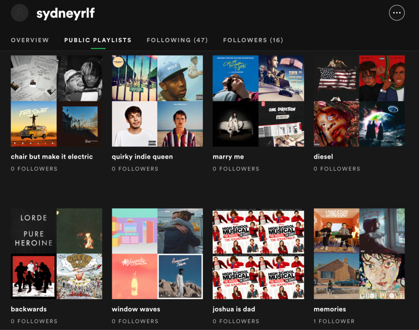
Task: Open the 'joshua is dad' playlist cover
Action: click(258, 254)
